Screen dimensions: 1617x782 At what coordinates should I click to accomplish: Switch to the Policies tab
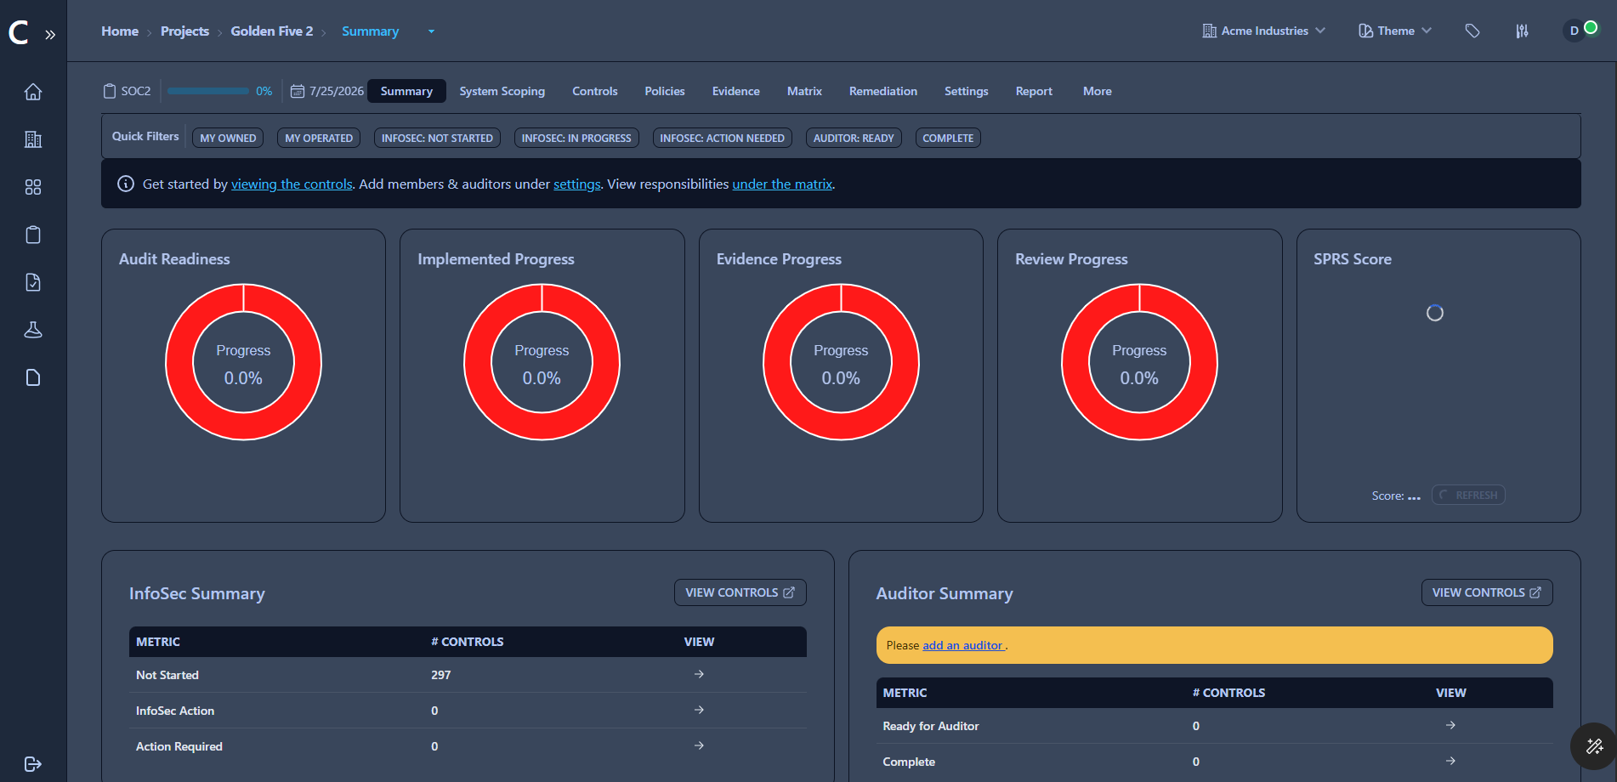click(x=665, y=91)
